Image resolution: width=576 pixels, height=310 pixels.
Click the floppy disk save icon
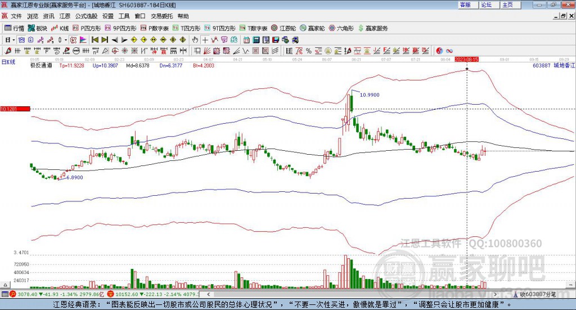[x=276, y=40]
